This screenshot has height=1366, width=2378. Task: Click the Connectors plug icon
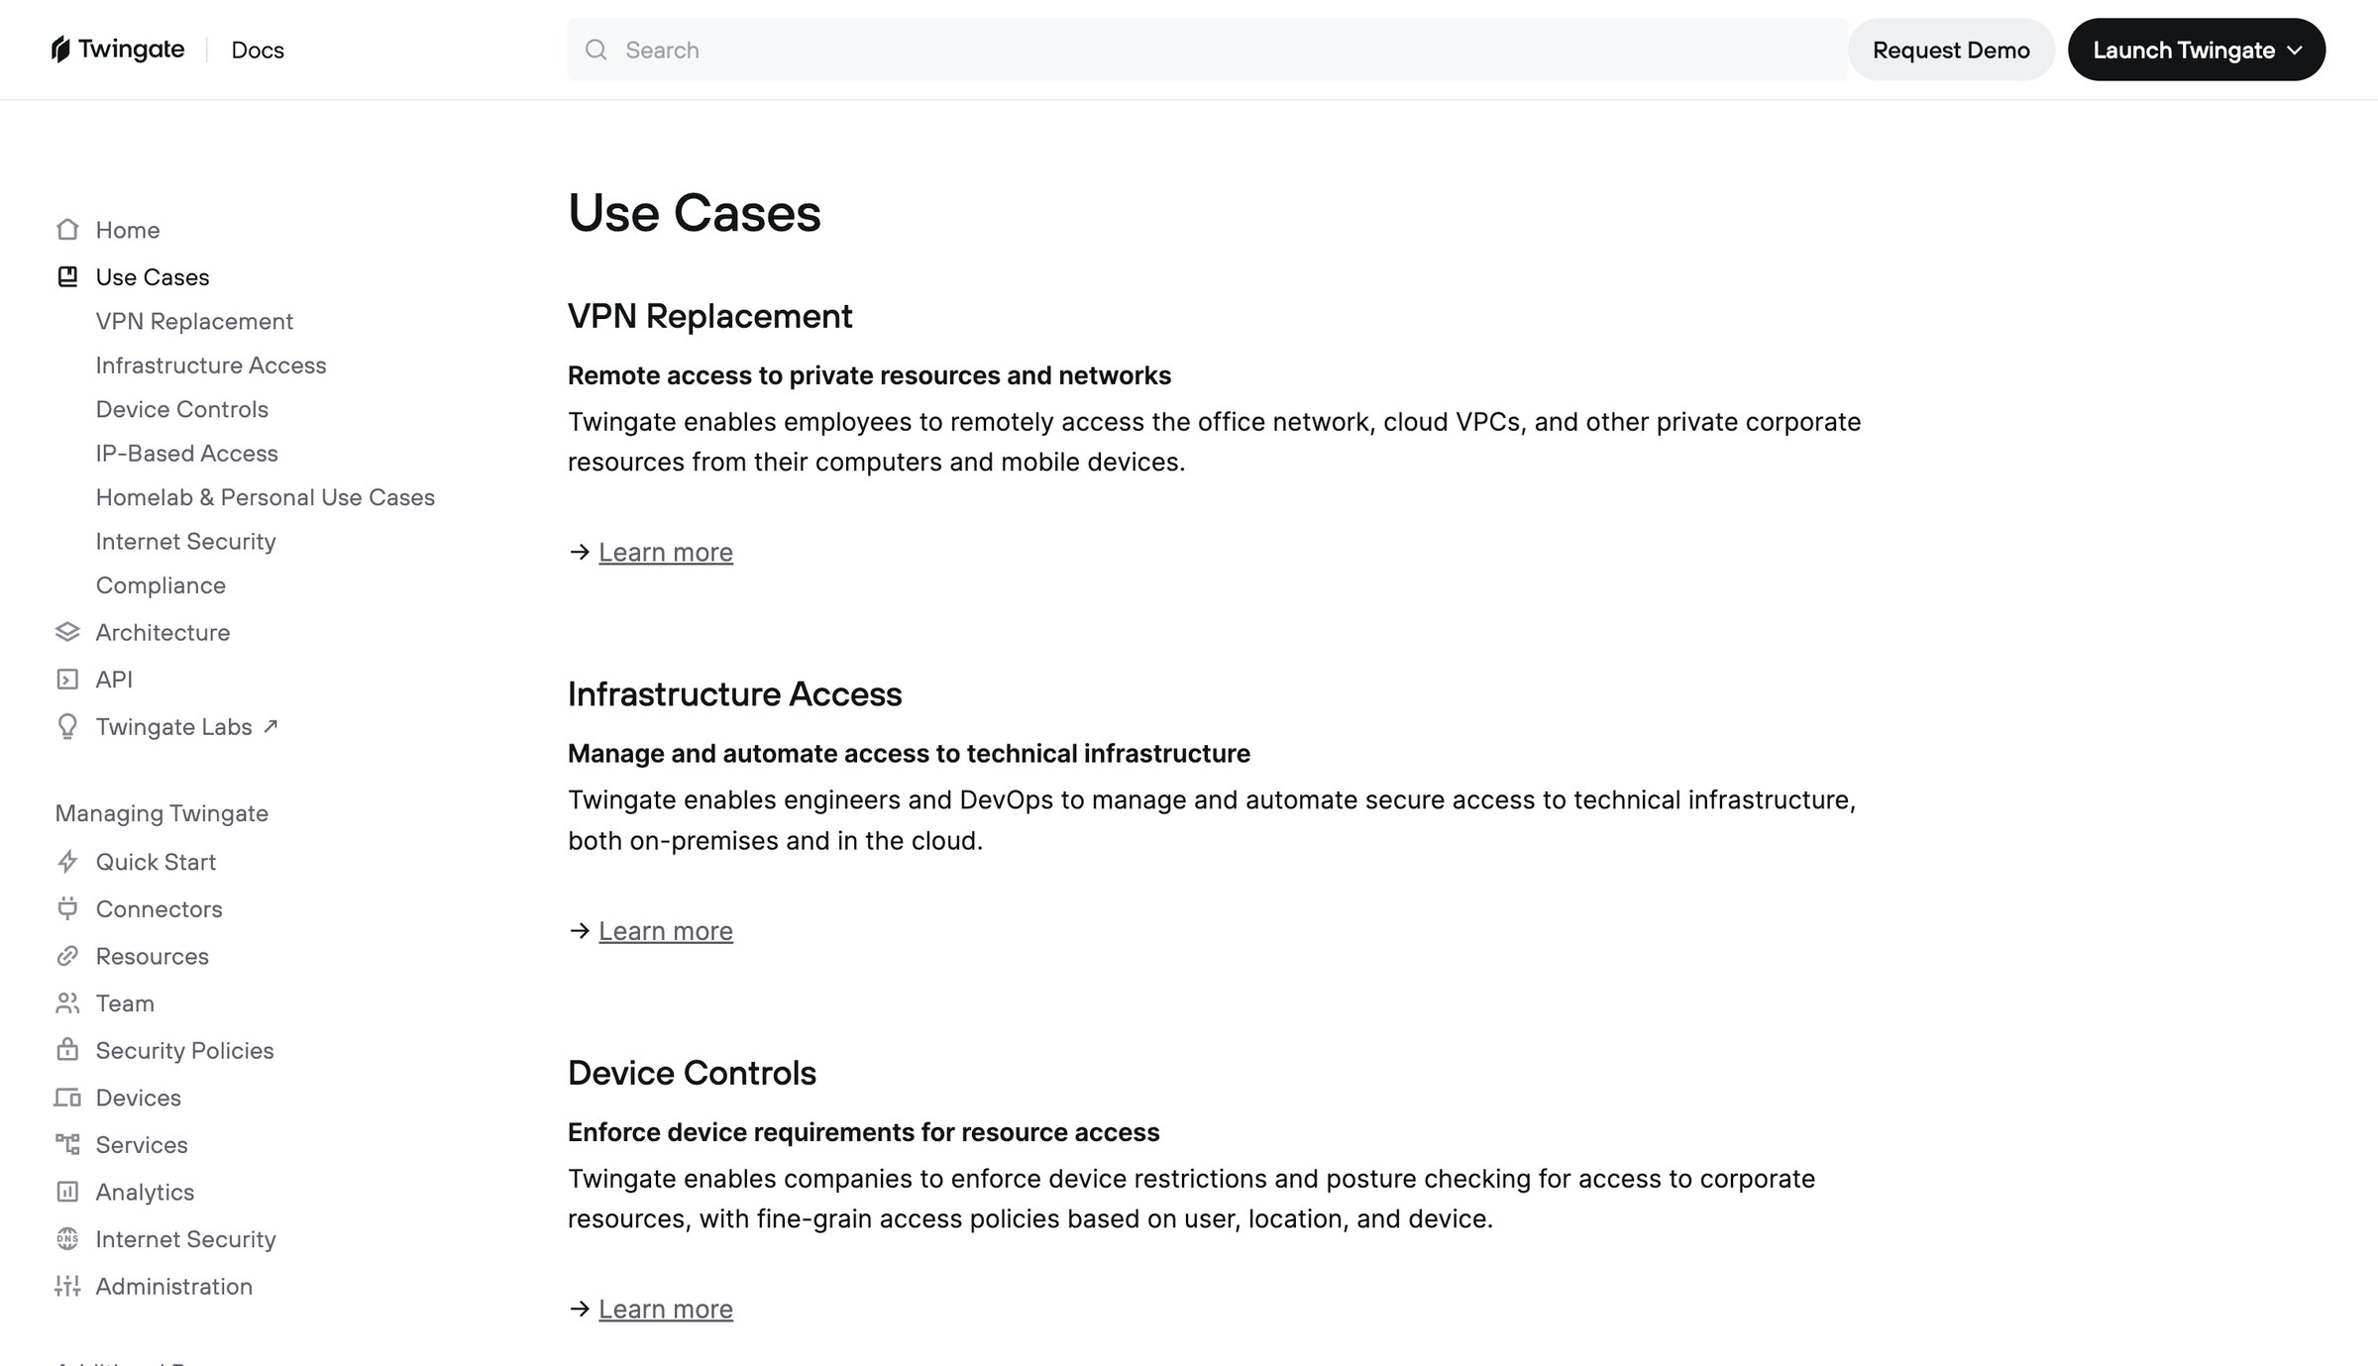point(67,908)
